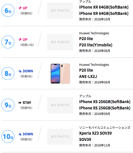Screen dimensions: 133x153
Task: Click the blue DOWN arrow icon for rank 8
Action: (20, 71)
